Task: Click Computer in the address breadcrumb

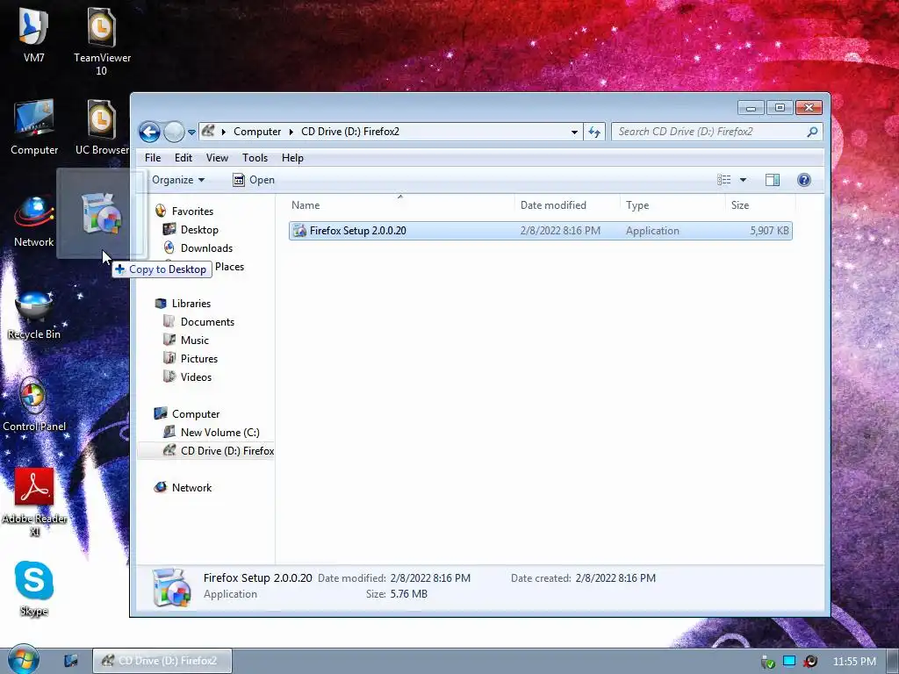Action: pos(257,132)
